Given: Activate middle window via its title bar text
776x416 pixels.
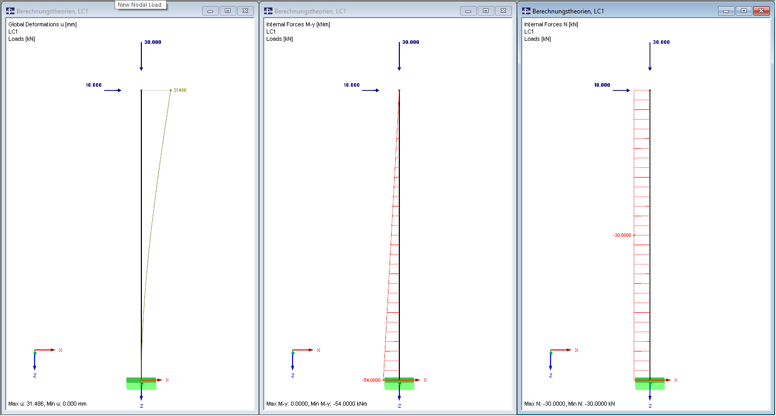Looking at the screenshot, I should point(310,11).
